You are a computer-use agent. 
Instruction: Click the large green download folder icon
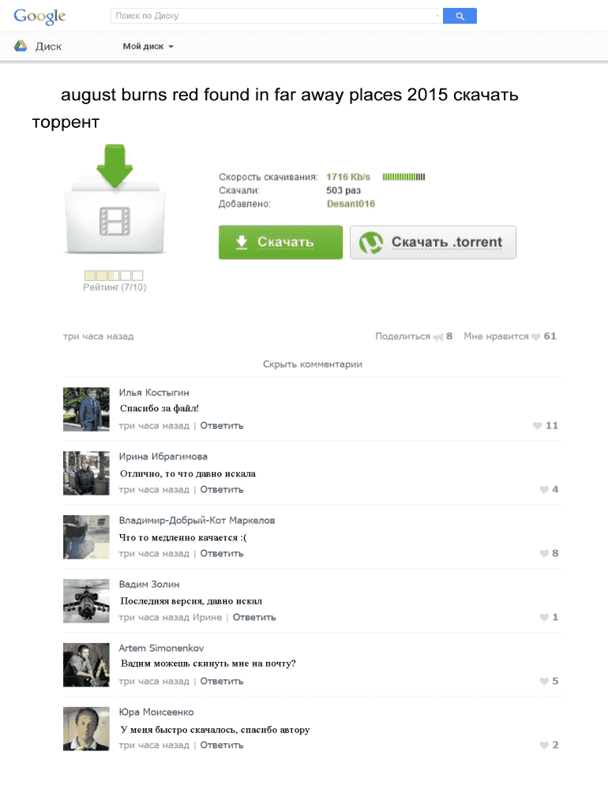click(114, 200)
